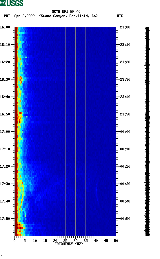Click the '50' frequency axis tick label
Screen dimensions: 160x259
[x=116, y=241]
